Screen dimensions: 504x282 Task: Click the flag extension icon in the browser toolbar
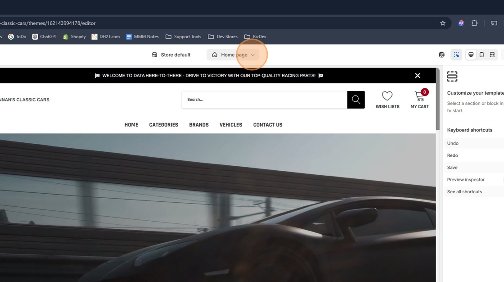(x=461, y=23)
